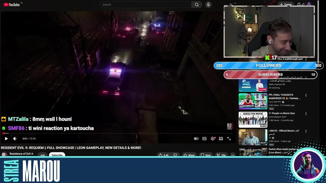Viewport: 326px width, 183px height.
Task: Dislike the video
Action: (x=175, y=155)
